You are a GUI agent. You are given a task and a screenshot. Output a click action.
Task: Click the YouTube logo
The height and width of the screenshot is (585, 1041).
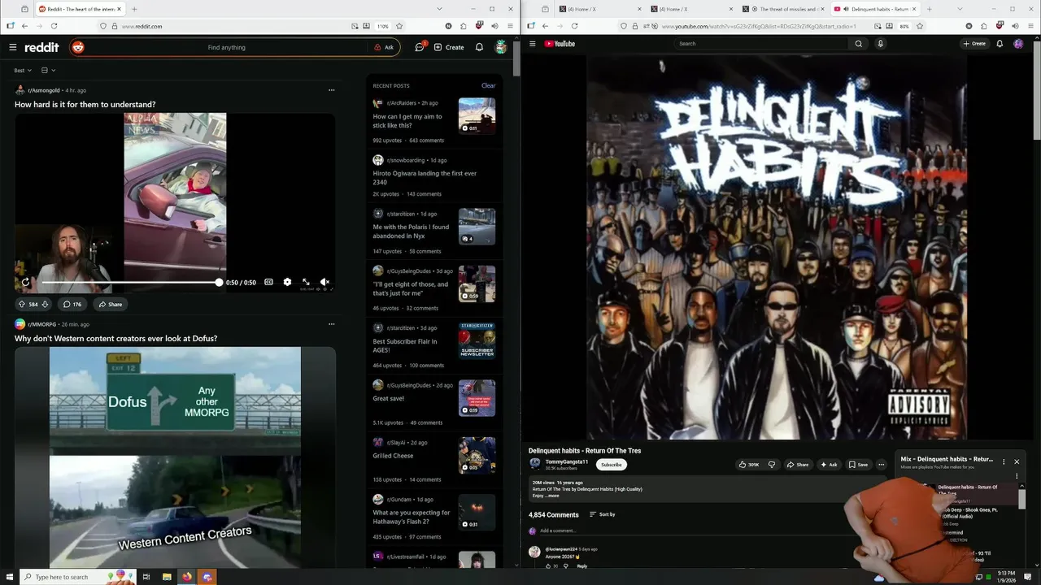[x=560, y=44]
